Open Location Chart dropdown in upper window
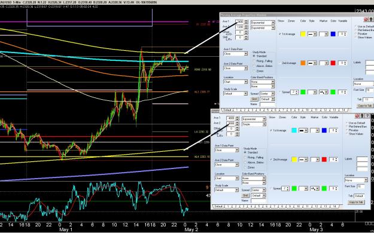Screen dimensions: 374x233 pyautogui.click(x=235, y=82)
